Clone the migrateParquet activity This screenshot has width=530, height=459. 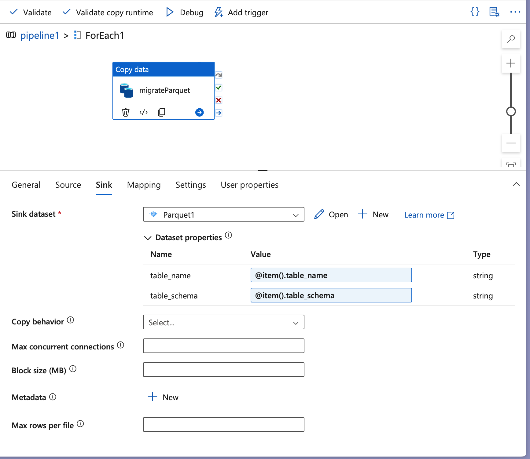point(162,112)
